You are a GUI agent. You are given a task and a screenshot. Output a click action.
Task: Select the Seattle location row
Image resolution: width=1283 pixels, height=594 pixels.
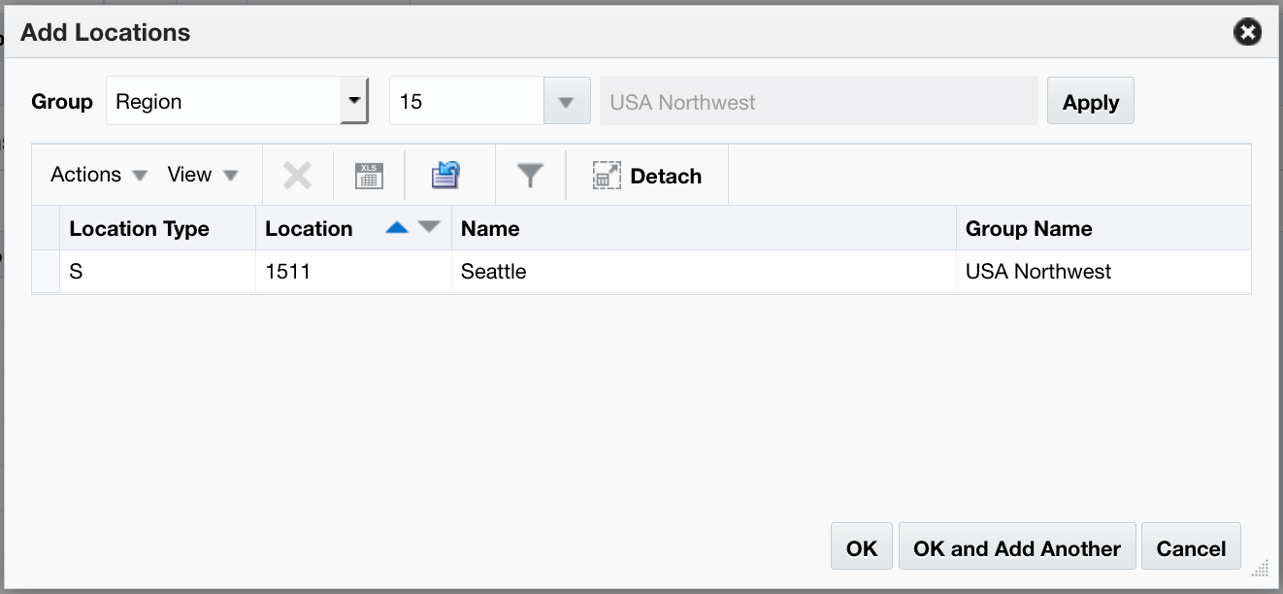click(x=494, y=272)
